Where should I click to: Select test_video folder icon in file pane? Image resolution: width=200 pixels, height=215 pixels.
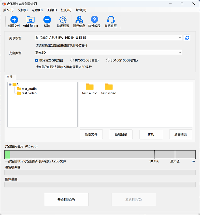[x=109, y=87]
